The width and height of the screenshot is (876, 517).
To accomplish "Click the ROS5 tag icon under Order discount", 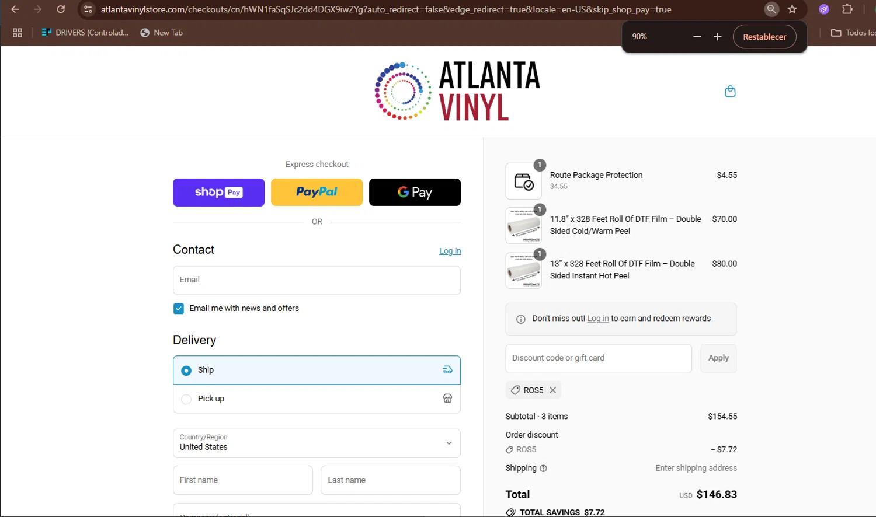I will tap(510, 450).
